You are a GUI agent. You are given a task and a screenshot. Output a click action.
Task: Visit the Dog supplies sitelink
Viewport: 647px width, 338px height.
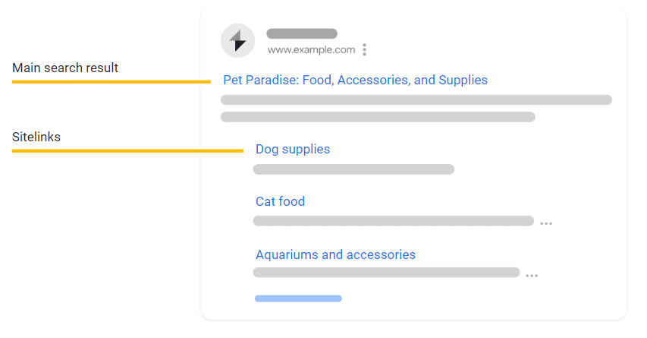(x=293, y=149)
